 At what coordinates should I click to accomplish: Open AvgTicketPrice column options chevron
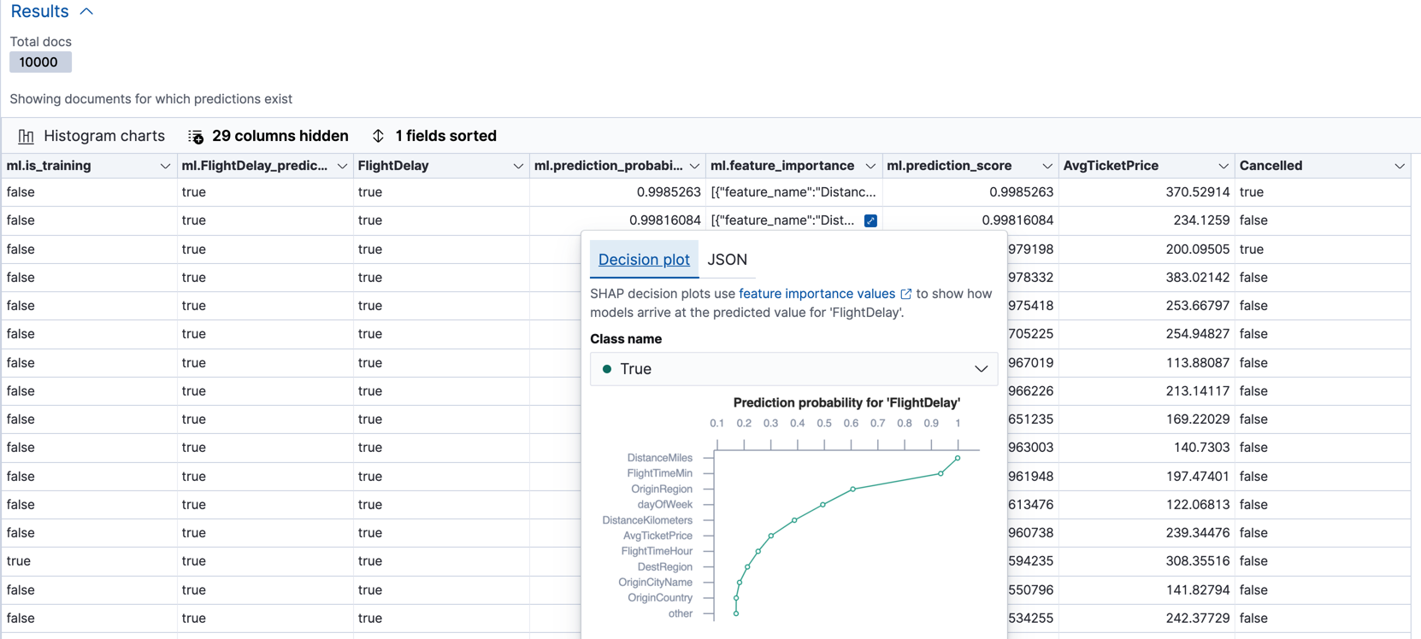pyautogui.click(x=1223, y=167)
